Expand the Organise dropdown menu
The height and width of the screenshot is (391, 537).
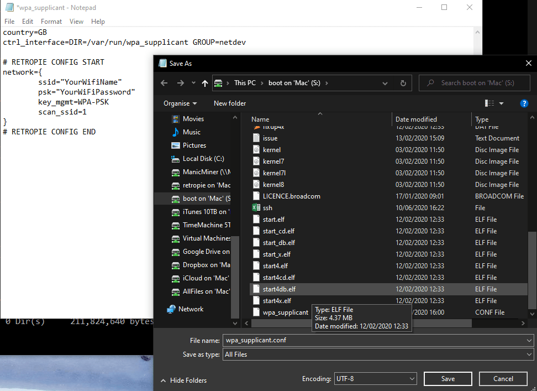(180, 103)
